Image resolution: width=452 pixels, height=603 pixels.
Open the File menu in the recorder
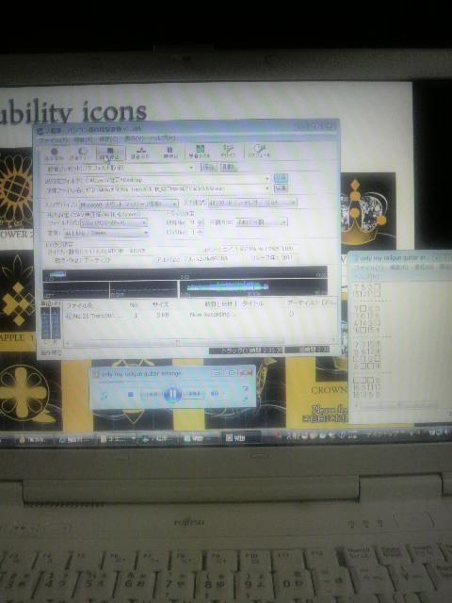54,140
